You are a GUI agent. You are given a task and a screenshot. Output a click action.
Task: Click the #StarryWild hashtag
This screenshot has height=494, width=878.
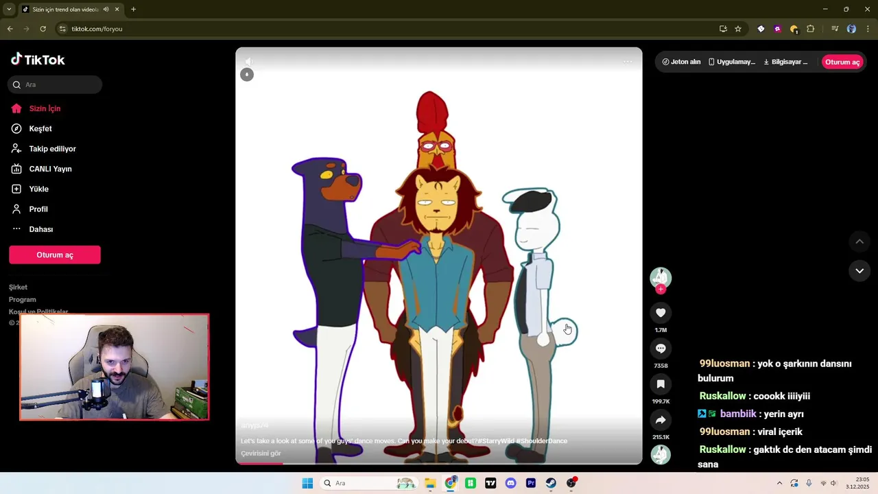496,441
